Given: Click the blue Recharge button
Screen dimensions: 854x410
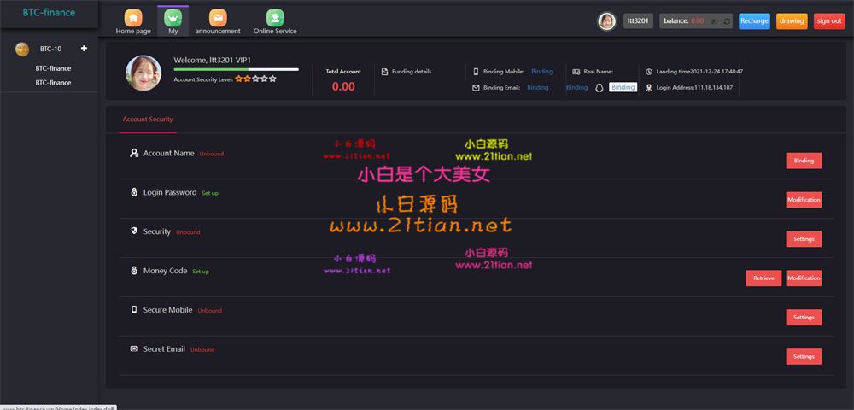Looking at the screenshot, I should tap(754, 20).
